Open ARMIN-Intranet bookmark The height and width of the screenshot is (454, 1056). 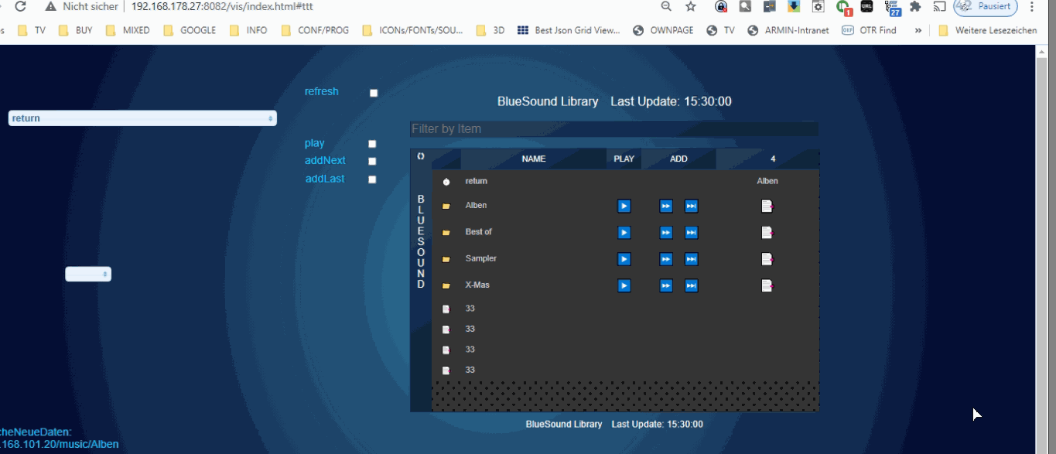788,30
